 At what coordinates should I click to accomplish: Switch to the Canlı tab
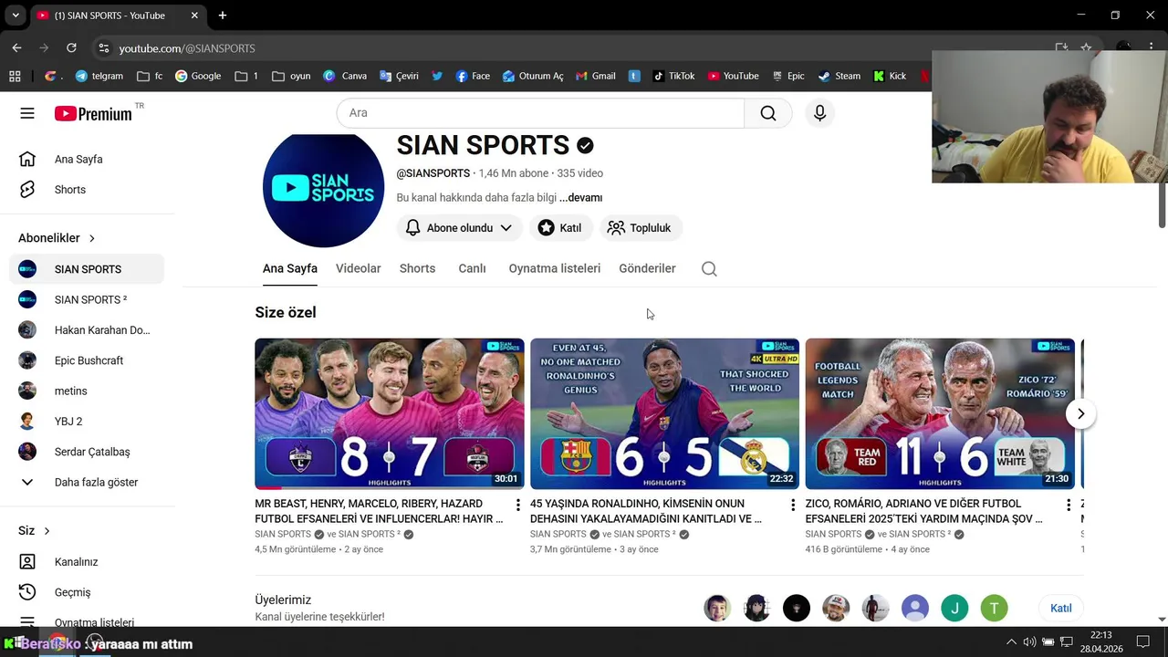point(472,268)
